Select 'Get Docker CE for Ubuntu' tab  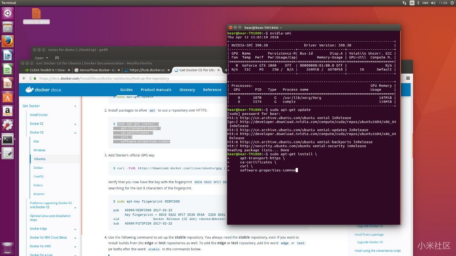197,70
